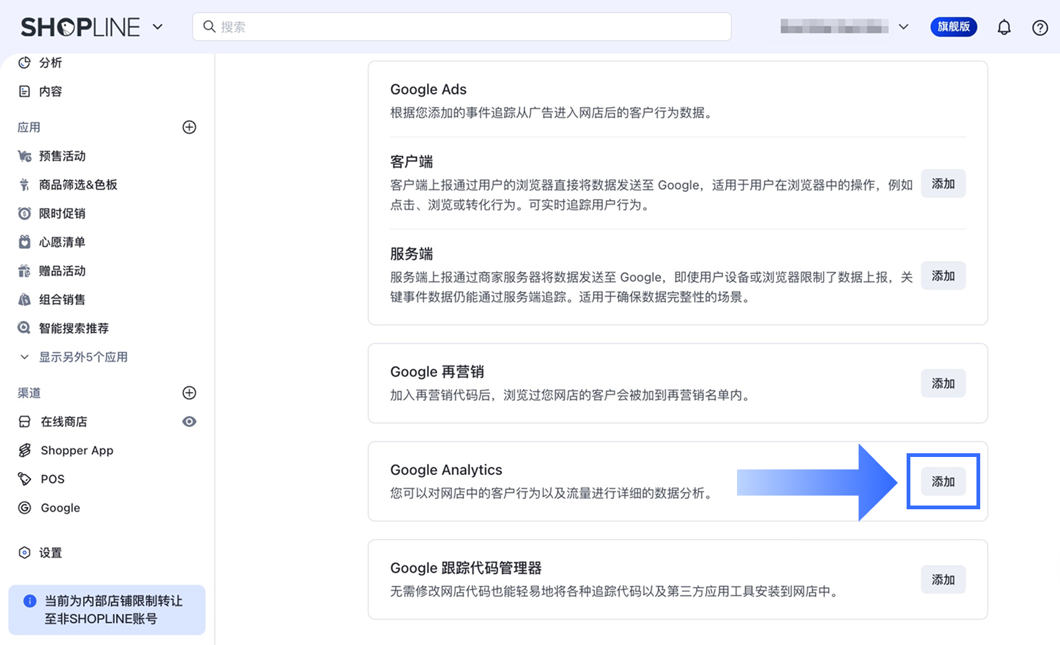Click the plus icon beside 渠道
Screen dimensions: 1060x645
(189, 393)
